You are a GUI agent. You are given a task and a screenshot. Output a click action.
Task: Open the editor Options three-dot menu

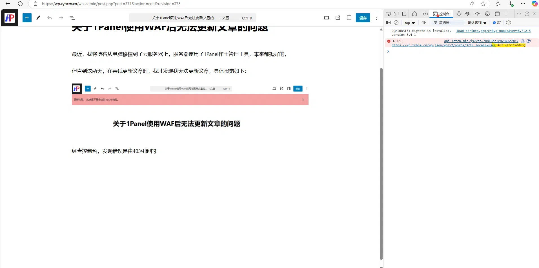377,18
